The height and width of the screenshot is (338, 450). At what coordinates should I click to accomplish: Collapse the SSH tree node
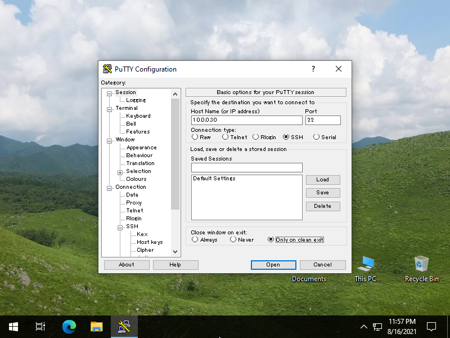[x=120, y=228]
